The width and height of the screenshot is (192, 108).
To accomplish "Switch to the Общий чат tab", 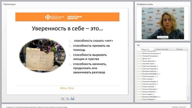I will click(145, 49).
